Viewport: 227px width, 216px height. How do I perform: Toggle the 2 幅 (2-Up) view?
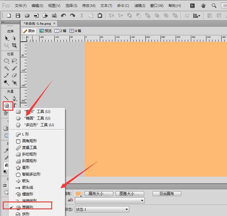point(60,31)
